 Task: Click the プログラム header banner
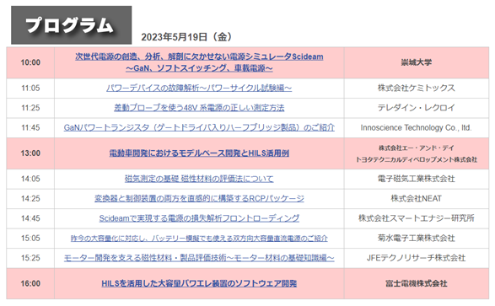coord(72,25)
